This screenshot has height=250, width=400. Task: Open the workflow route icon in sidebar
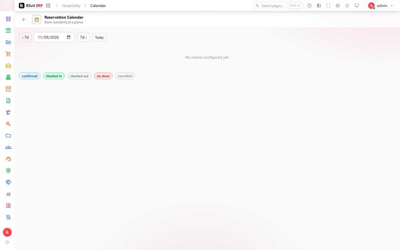coord(8,217)
